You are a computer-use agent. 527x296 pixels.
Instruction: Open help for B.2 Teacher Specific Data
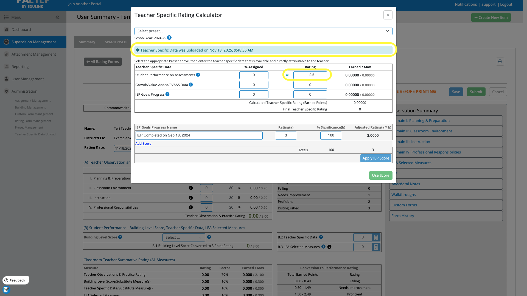tap(321, 237)
